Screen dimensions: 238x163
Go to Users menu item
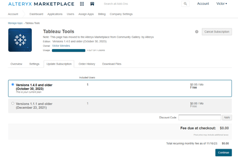71,14
